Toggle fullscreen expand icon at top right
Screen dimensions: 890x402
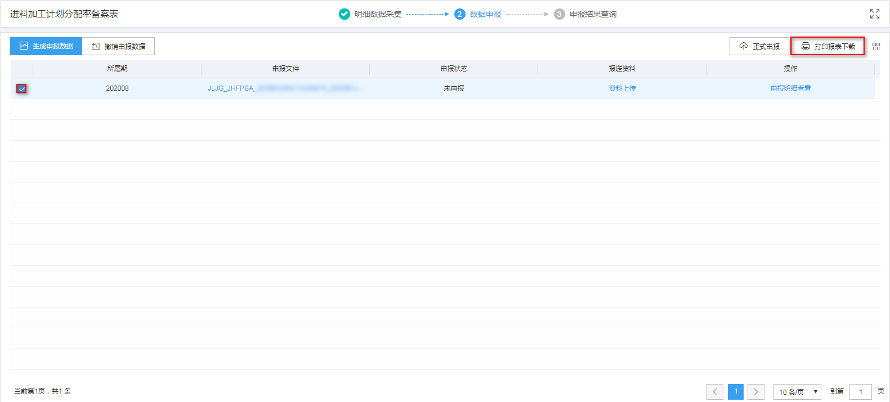874,14
